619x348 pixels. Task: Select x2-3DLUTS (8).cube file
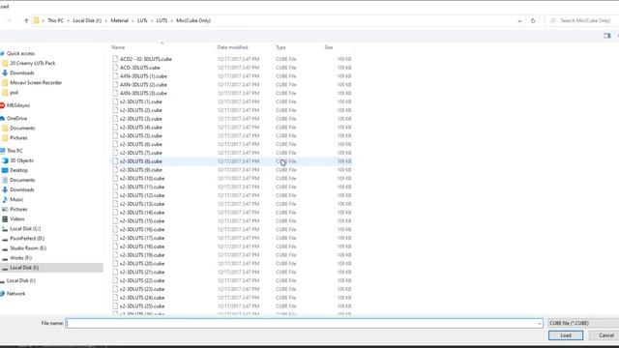coord(140,161)
